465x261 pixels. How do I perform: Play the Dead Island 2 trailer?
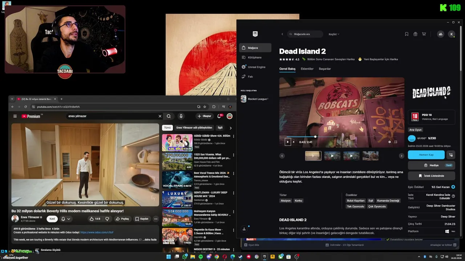[x=288, y=142]
